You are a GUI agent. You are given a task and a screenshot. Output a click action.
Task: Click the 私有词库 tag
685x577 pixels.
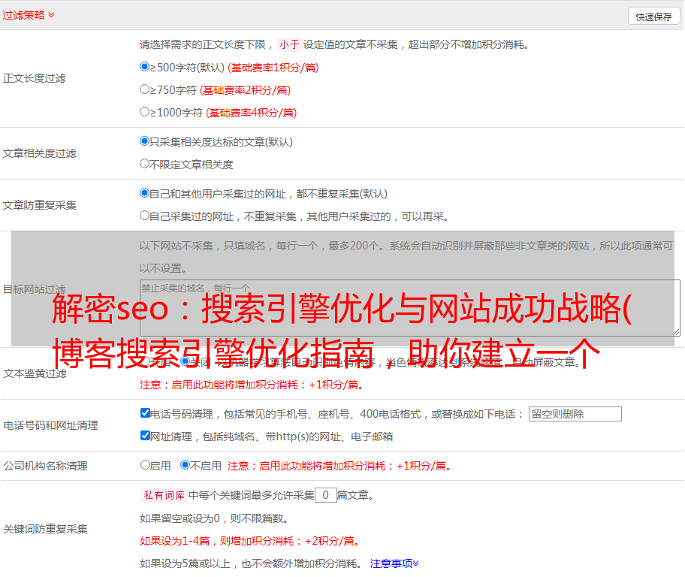162,495
